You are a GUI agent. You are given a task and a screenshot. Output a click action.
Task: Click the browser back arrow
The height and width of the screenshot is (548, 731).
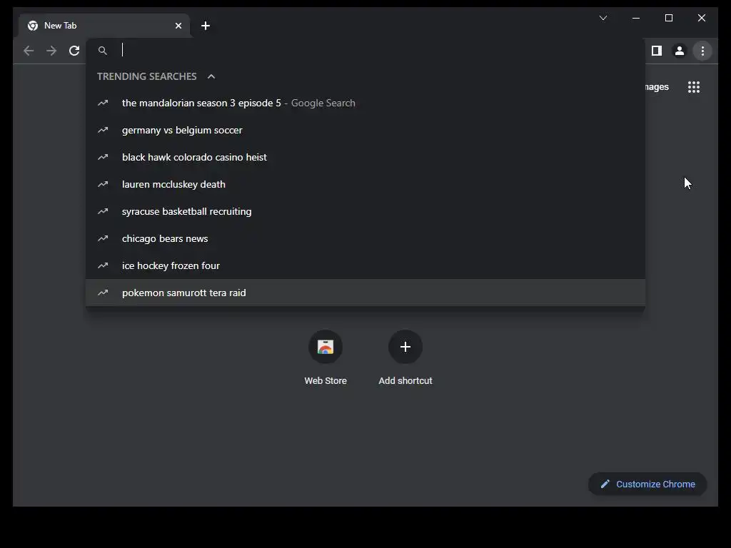click(29, 51)
